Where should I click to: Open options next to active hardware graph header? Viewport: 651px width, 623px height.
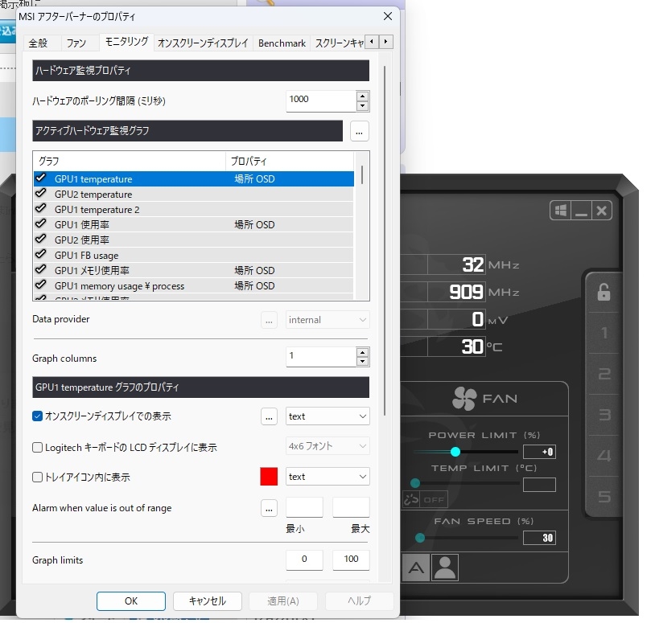point(359,132)
